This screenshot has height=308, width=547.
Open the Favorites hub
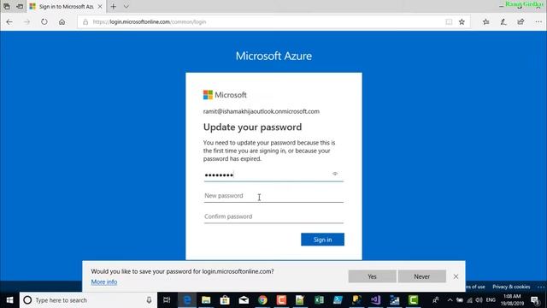486,21
